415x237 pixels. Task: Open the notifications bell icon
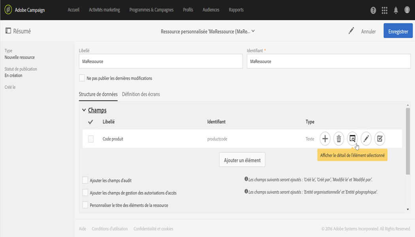tap(396, 10)
